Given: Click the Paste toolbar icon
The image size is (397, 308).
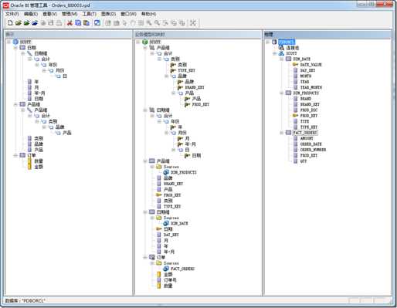Looking at the screenshot, I should click(87, 23).
